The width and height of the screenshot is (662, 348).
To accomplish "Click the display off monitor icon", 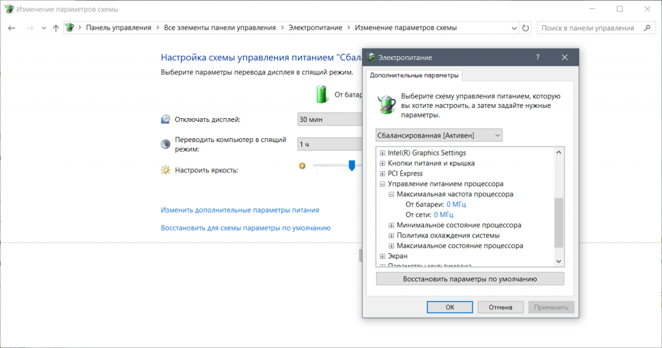I will click(x=165, y=119).
